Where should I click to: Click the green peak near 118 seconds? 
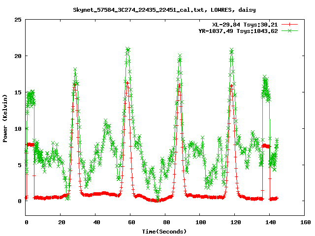(x=232, y=50)
